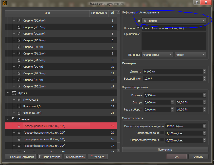Click the Граверы group folder icon

coord(14,119)
